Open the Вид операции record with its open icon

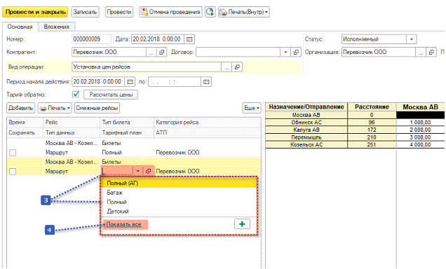point(237,67)
